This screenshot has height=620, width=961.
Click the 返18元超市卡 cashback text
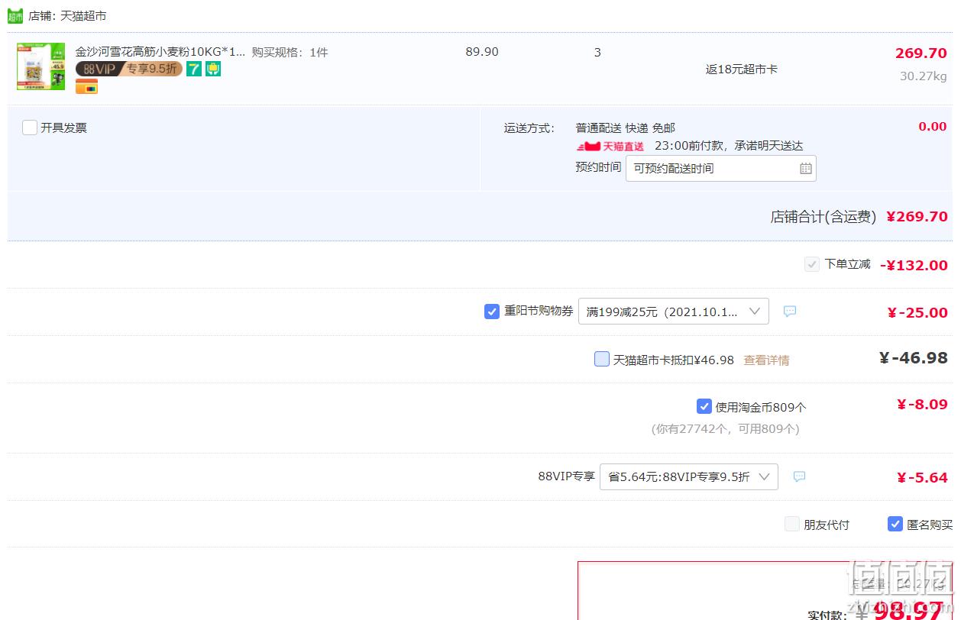coord(742,69)
